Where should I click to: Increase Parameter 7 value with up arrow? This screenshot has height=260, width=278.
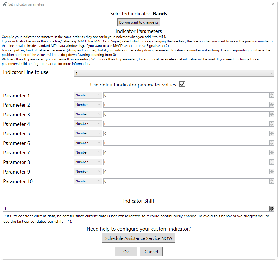(x=272, y=151)
